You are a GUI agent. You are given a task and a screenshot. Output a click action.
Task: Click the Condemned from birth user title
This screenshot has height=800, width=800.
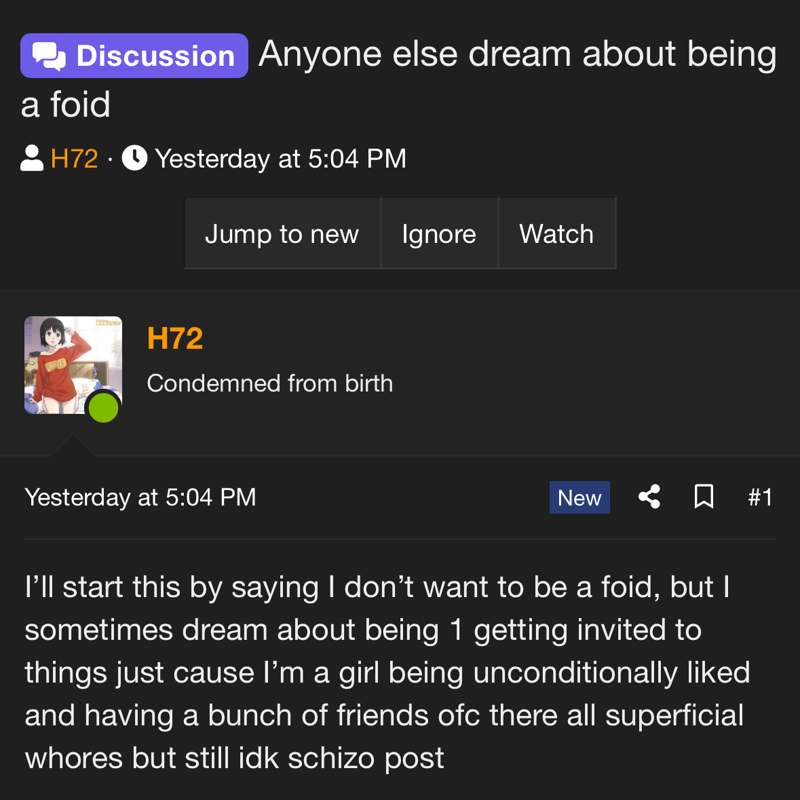(270, 383)
